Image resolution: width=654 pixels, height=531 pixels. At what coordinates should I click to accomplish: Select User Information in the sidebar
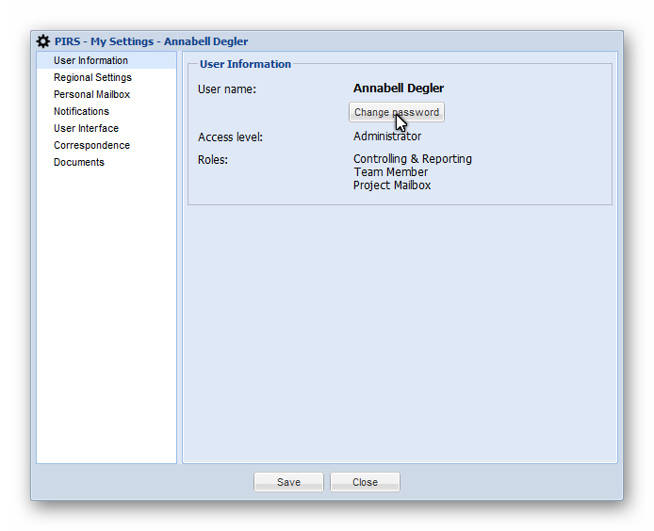tap(90, 61)
